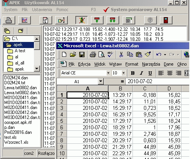
Task: Select the al_all folder in tree
Action: (x=19, y=63)
